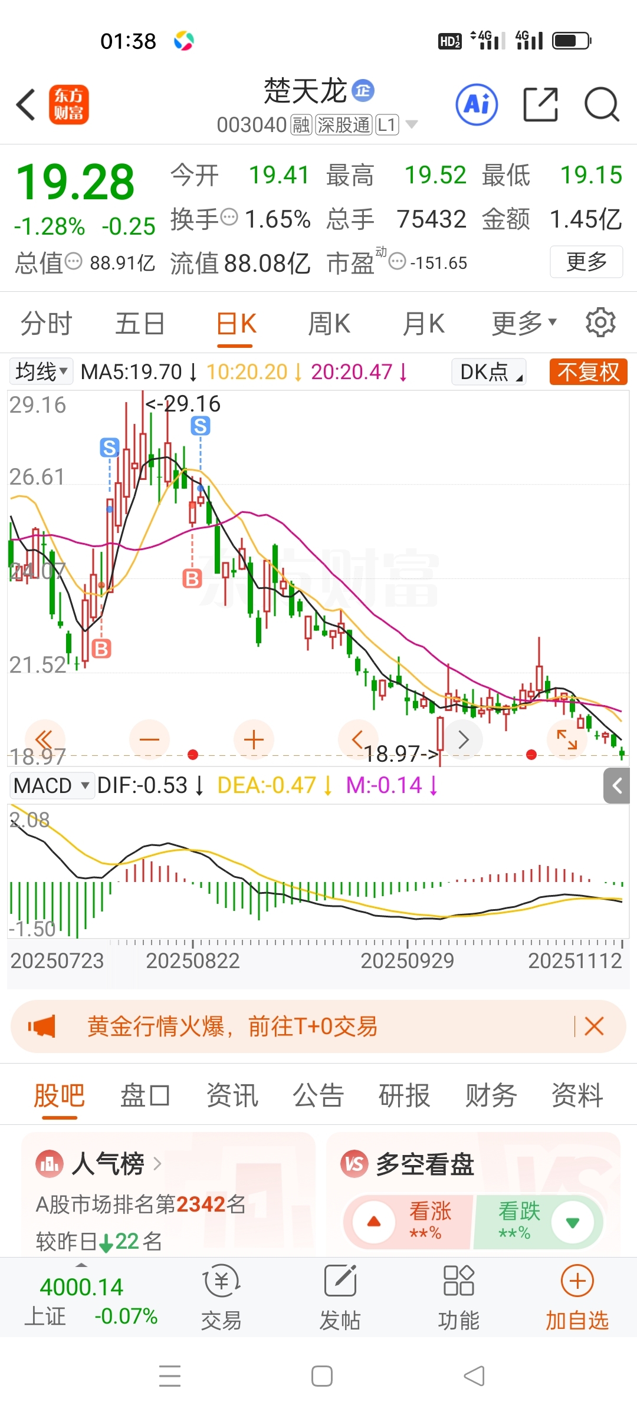Zoom in chart with plus button
Screen dimensions: 637x1415
click(x=254, y=739)
